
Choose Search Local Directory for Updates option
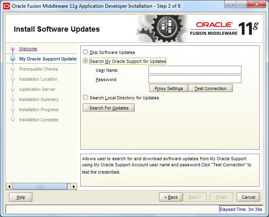click(85, 97)
